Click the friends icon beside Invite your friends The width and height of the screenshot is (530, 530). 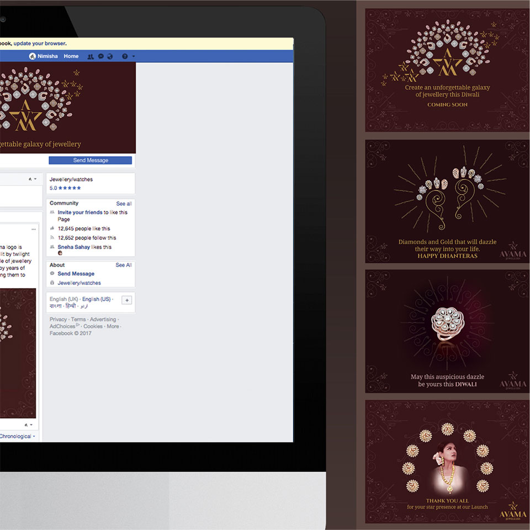52,213
